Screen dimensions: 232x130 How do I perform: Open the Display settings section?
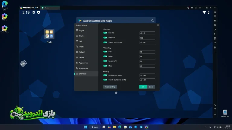pyautogui.click(x=86, y=36)
